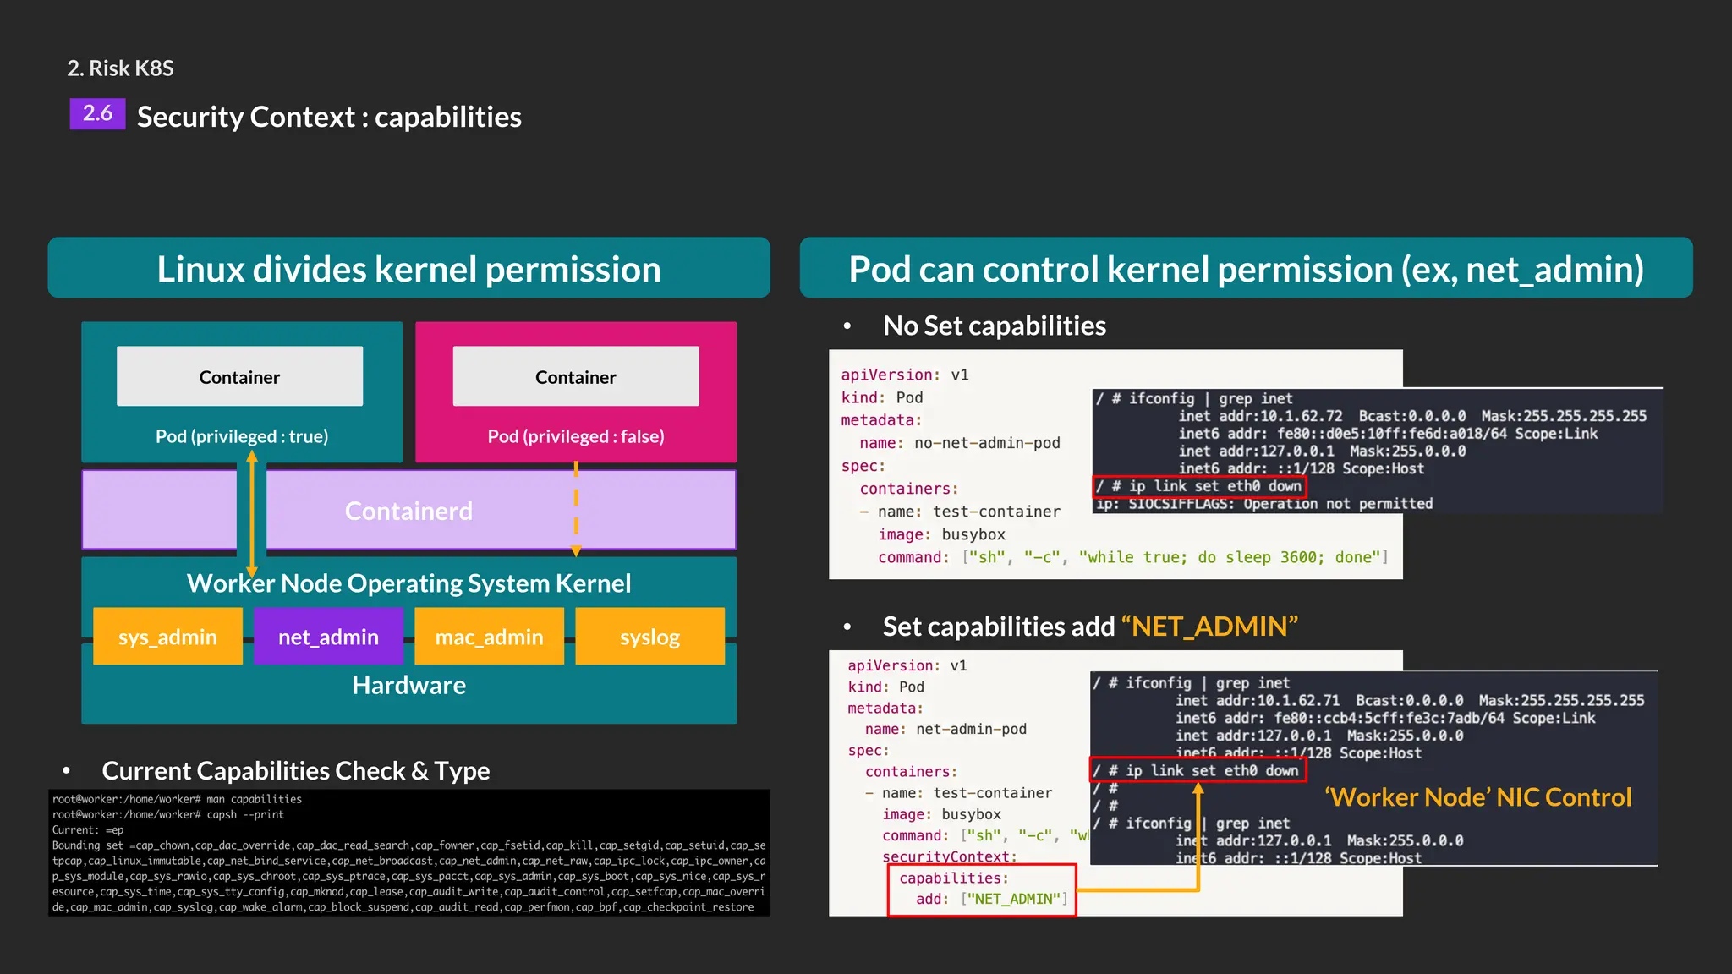
Task: Click the Container box in privileged false pod
Action: pos(575,377)
